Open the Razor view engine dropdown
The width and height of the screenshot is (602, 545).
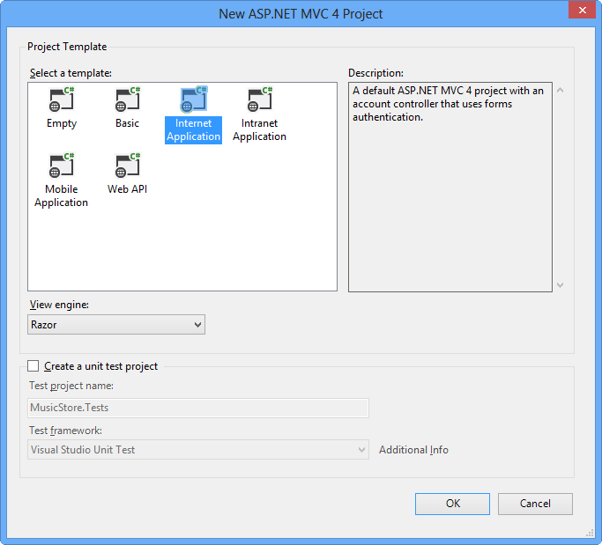tap(116, 325)
